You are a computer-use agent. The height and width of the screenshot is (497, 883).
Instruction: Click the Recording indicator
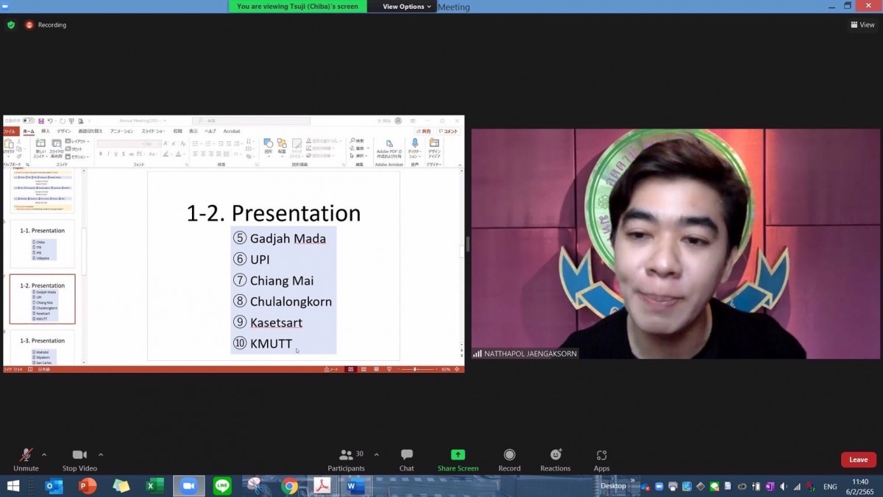pos(46,25)
